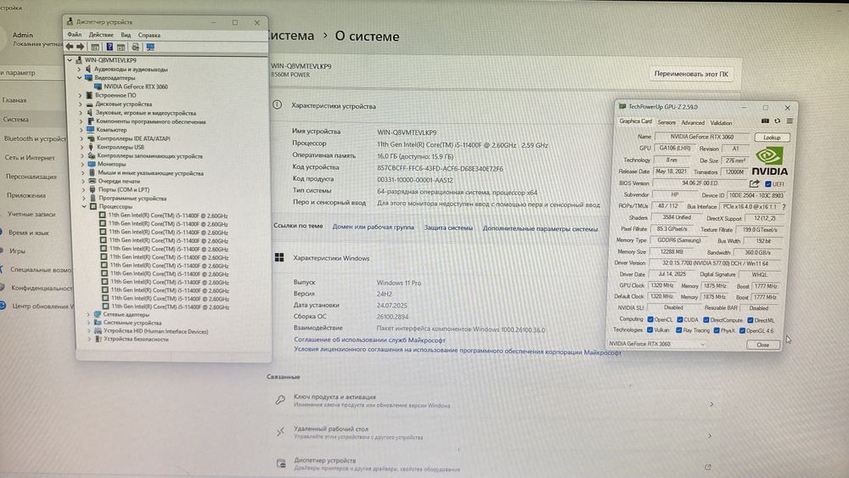Expand the Сетевые адаптеры node
This screenshot has height=478, width=849.
click(x=88, y=314)
